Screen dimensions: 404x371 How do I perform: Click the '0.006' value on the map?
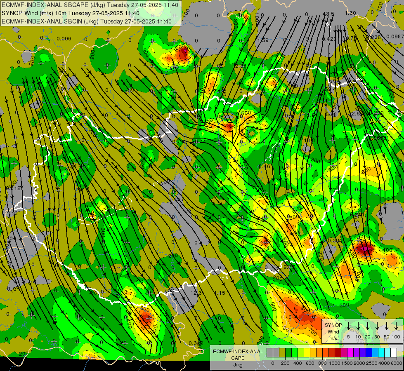point(64,39)
